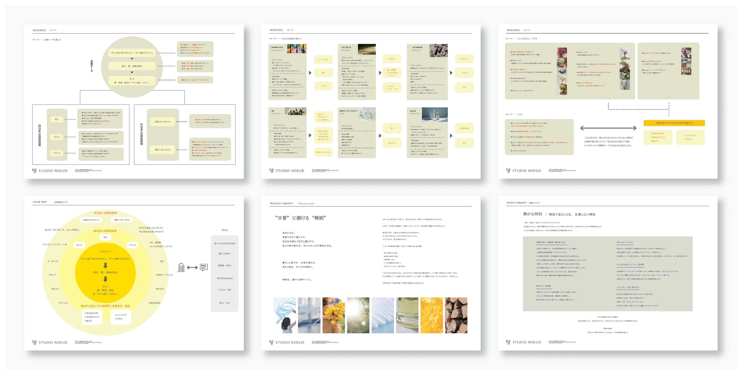742x374 pixels.
Task: Click the woman with blue fabric image
Action: [x=285, y=315]
